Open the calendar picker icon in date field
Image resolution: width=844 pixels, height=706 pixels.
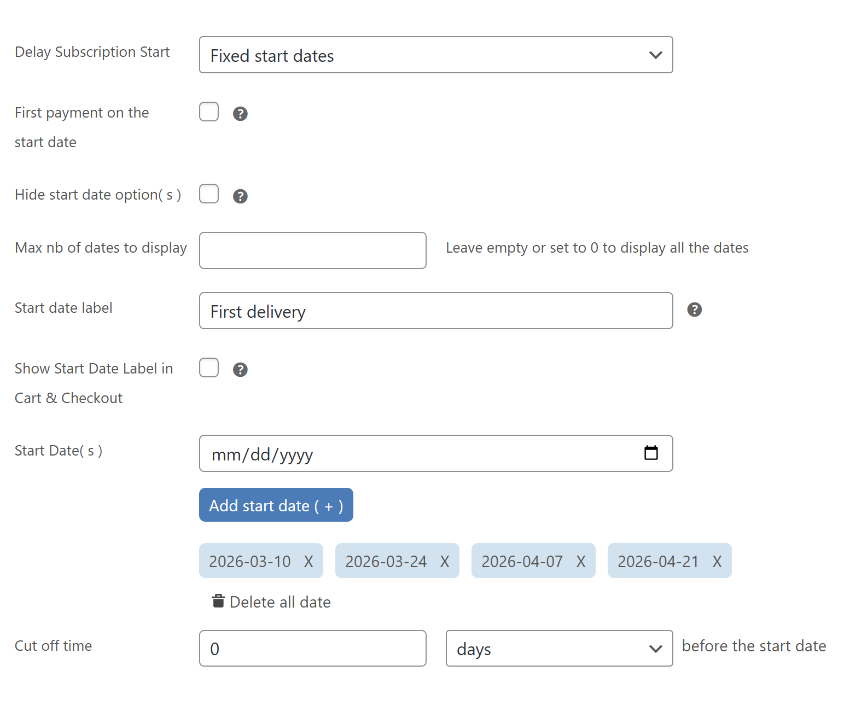click(651, 453)
